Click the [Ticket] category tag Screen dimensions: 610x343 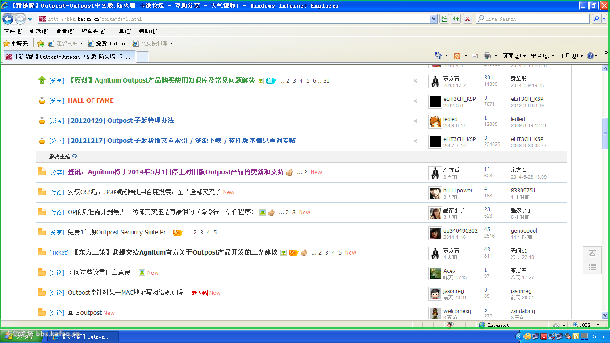point(59,252)
